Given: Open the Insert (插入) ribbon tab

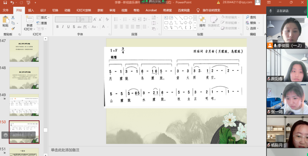Looking at the screenshot, I should (x=31, y=10).
